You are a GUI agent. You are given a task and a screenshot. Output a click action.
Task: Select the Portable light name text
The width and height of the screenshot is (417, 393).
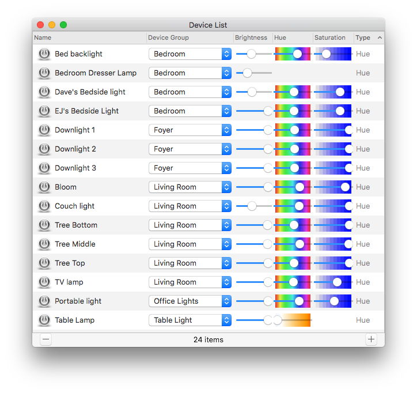pos(78,301)
